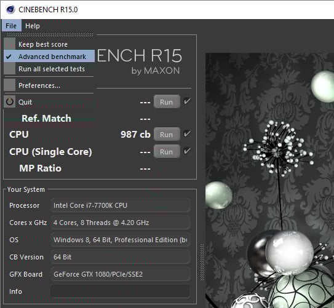Run the OpenGL test at top
334x308 pixels.
click(167, 101)
